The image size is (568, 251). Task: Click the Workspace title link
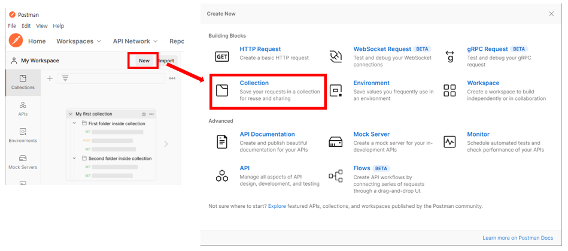tap(483, 83)
